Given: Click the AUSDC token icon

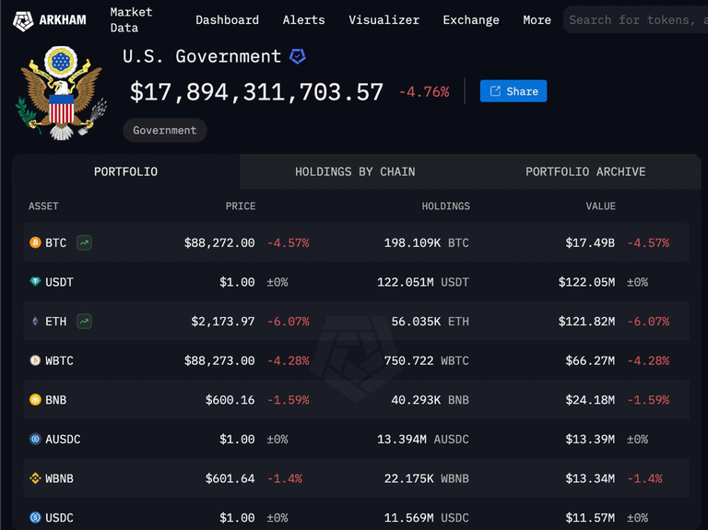Looking at the screenshot, I should [x=35, y=440].
